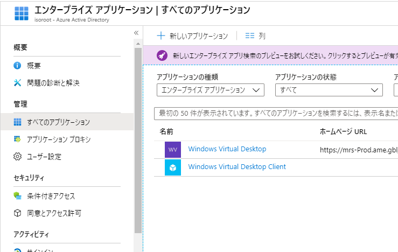Expand the アプリケーションの状態 dropdown
The image size is (398, 252).
[x=329, y=90]
